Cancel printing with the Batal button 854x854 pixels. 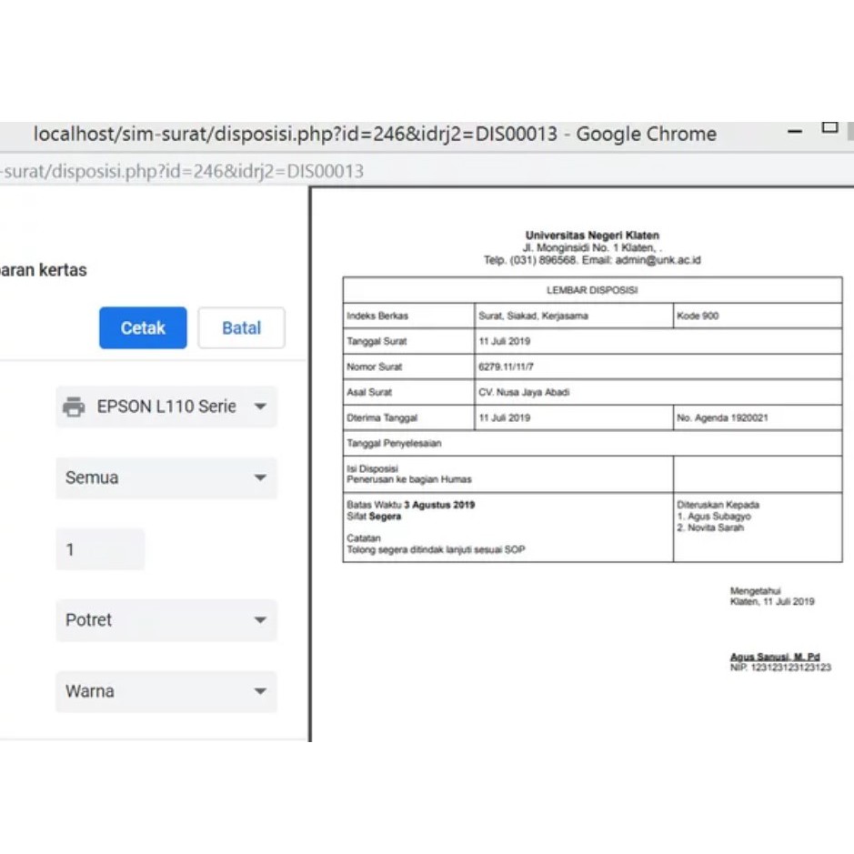pos(241,328)
